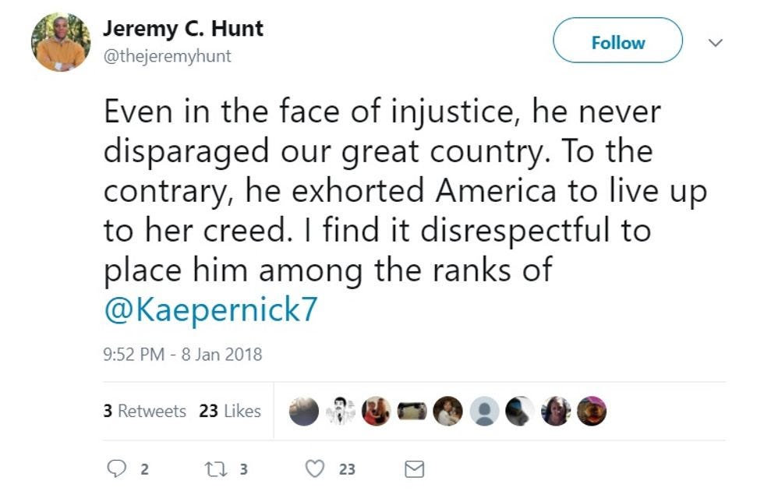Click the reply count number 2
The image size is (764, 495).
(144, 469)
